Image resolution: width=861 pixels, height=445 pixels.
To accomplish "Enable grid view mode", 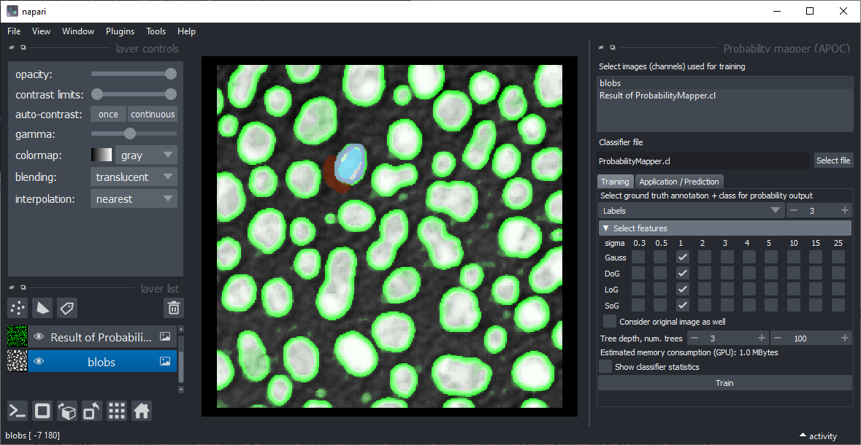I will (116, 411).
